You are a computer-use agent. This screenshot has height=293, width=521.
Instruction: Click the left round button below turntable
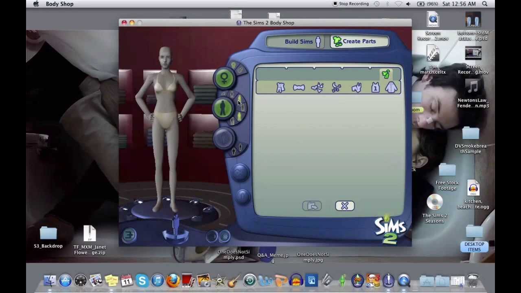tap(212, 236)
